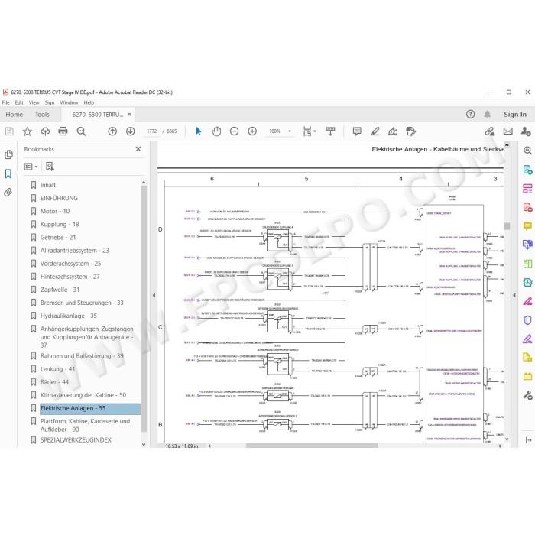Open the Help menu
Image resolution: width=535 pixels, height=535 pixels.
pyautogui.click(x=89, y=102)
